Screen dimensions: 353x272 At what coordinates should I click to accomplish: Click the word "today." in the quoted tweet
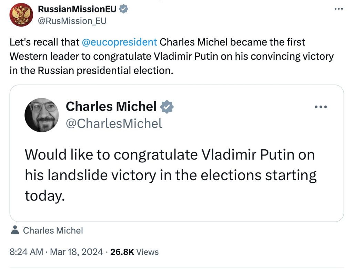click(44, 196)
